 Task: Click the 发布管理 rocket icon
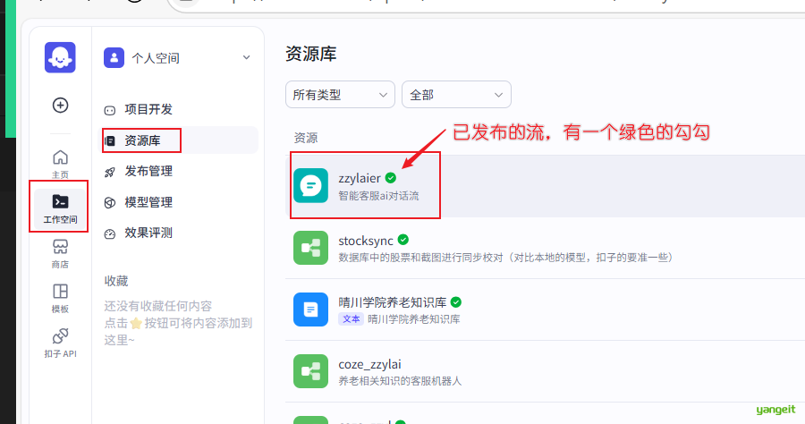point(110,172)
